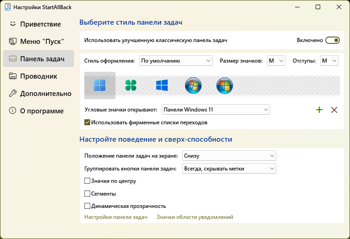Switch to the Дополнительно section
The height and width of the screenshot is (239, 350).
[x=38, y=93]
